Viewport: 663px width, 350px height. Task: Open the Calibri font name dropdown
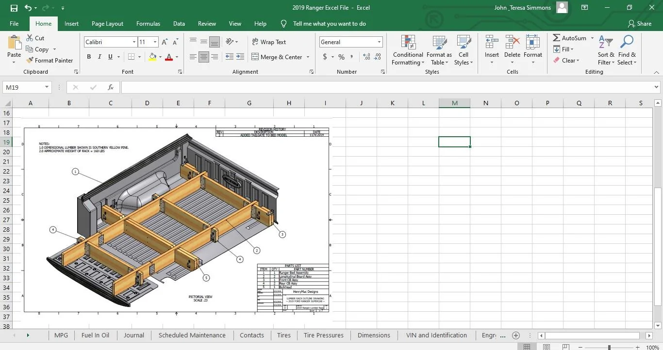click(x=134, y=42)
